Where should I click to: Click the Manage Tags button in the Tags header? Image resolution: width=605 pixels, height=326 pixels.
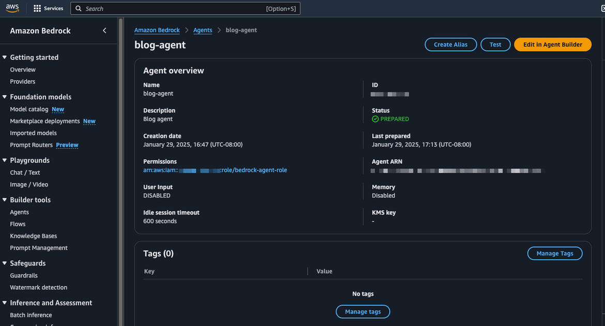(555, 254)
